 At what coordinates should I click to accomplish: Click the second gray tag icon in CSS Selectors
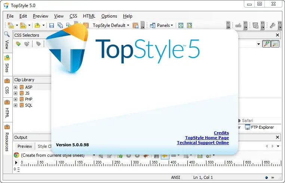tap(27, 44)
